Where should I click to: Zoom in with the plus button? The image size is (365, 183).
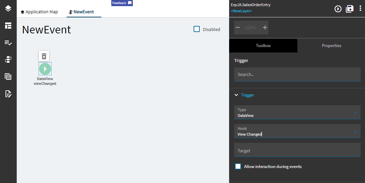point(265,28)
